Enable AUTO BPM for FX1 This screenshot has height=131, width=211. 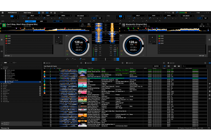click(94, 18)
